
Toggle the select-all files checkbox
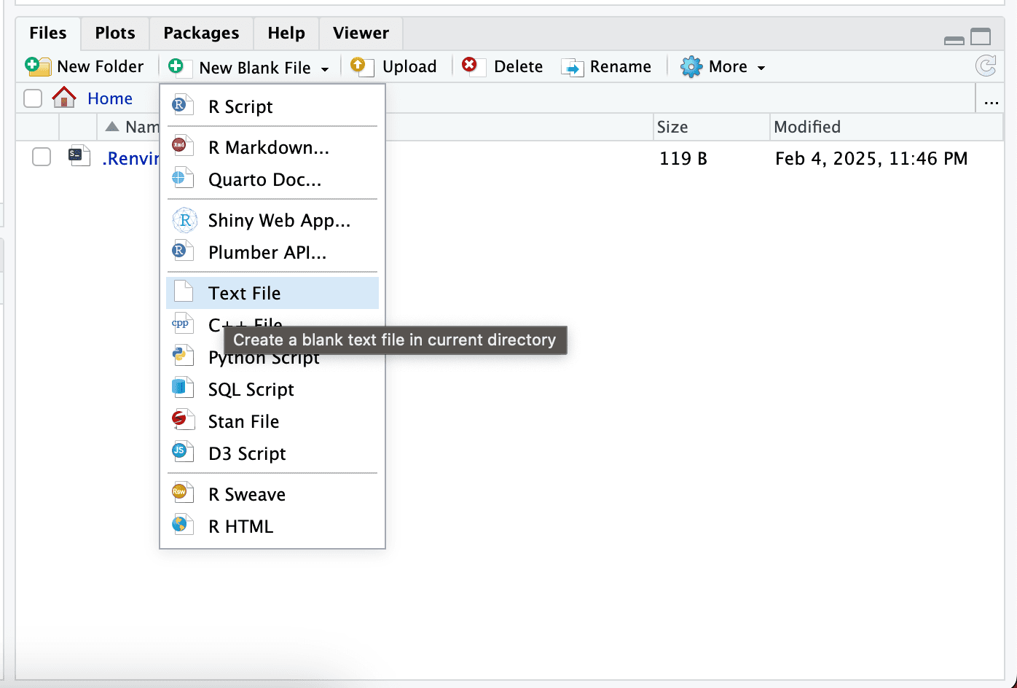33,98
